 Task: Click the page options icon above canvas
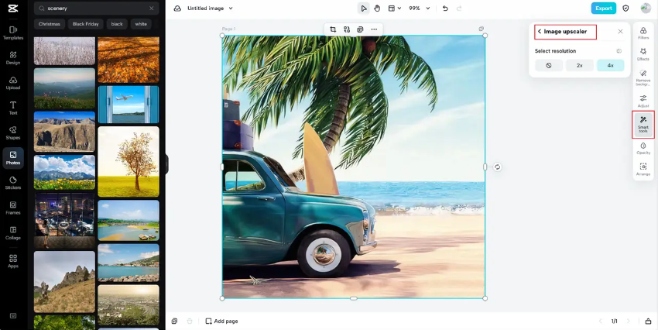click(482, 29)
